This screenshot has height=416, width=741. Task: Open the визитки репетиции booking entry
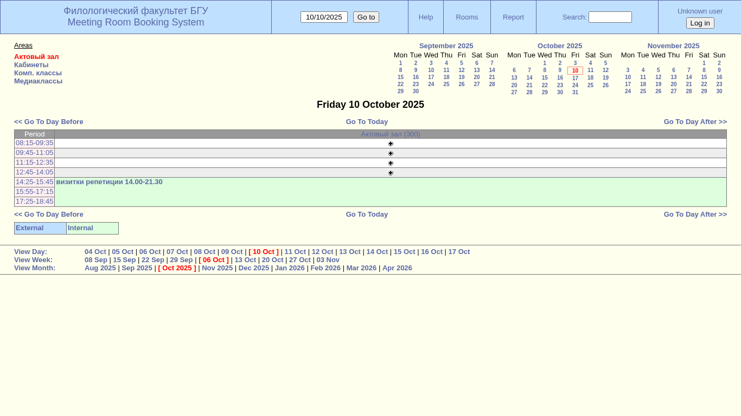[109, 182]
